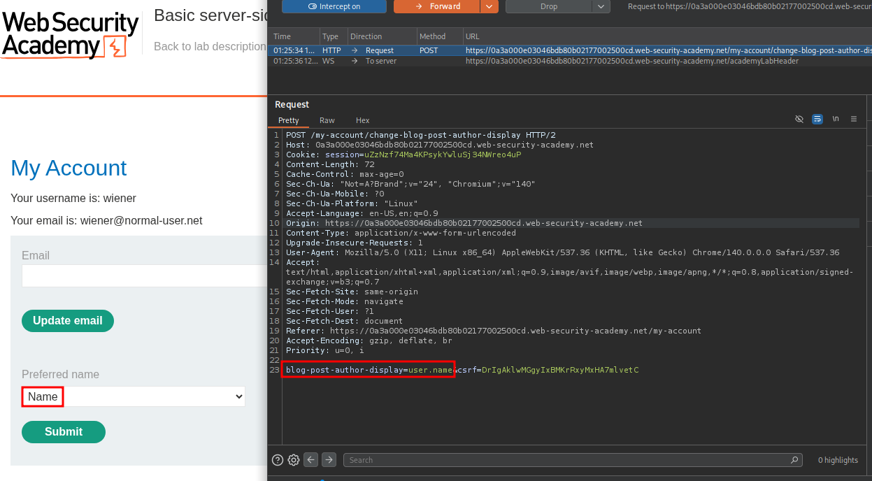Click the Update email button

tap(68, 321)
